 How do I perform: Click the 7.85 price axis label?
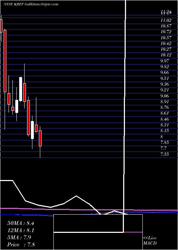165,142
